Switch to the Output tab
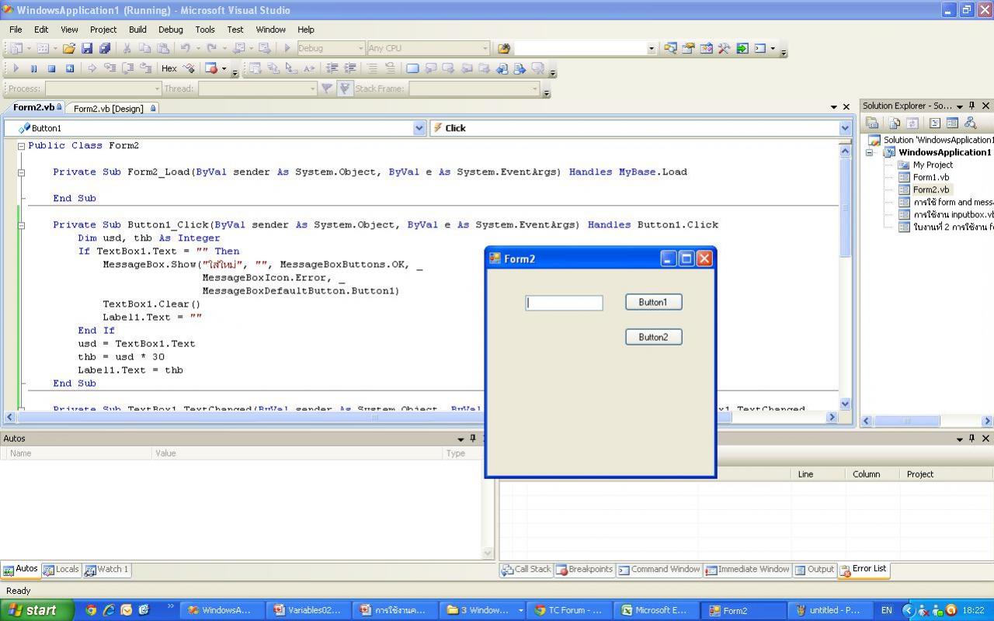 click(x=814, y=570)
